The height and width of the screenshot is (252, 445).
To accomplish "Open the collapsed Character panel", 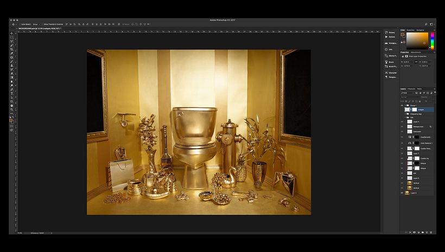I will [x=391, y=73].
